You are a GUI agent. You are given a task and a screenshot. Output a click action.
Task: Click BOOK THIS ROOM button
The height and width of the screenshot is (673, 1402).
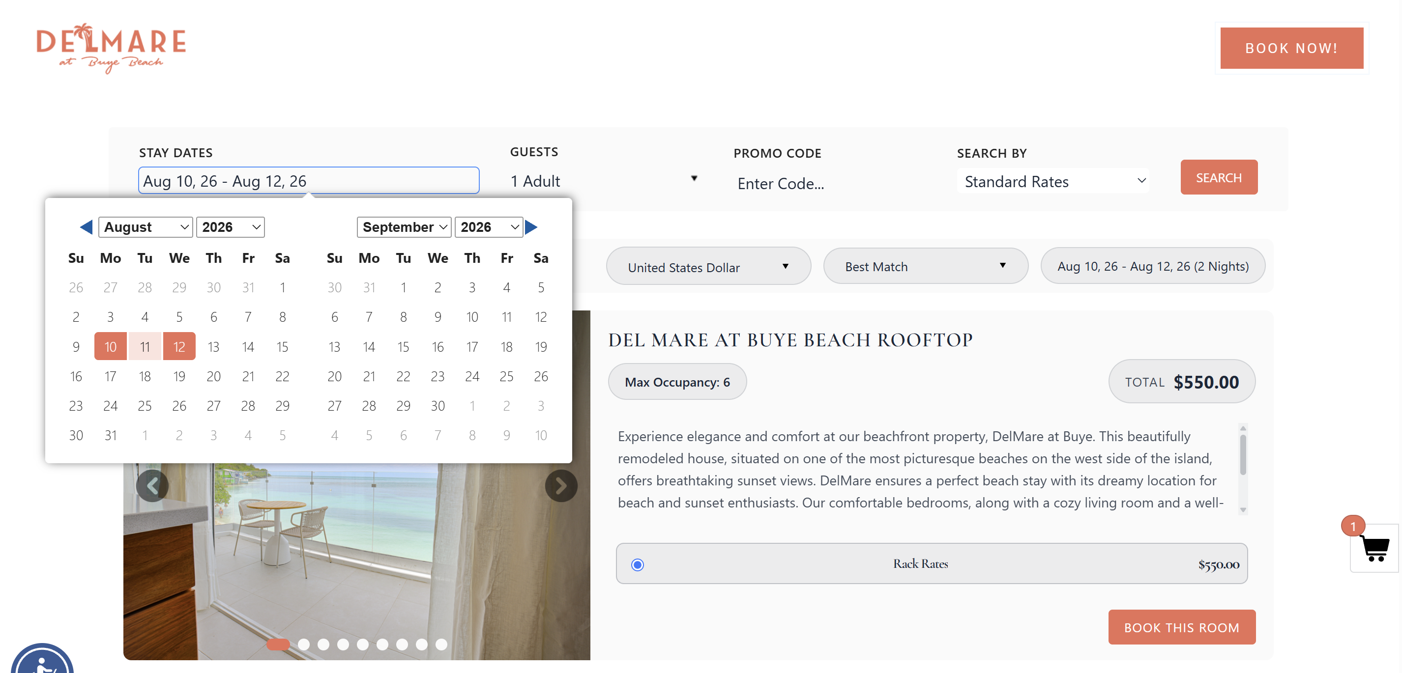[1182, 627]
